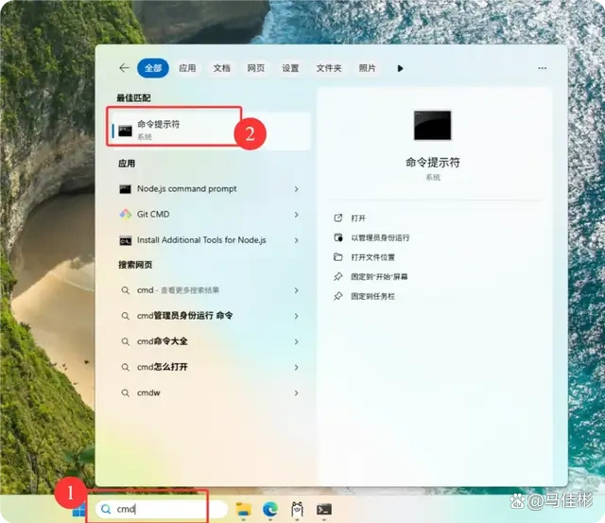Expand the chevron next to cmd怎么打开

(x=296, y=367)
